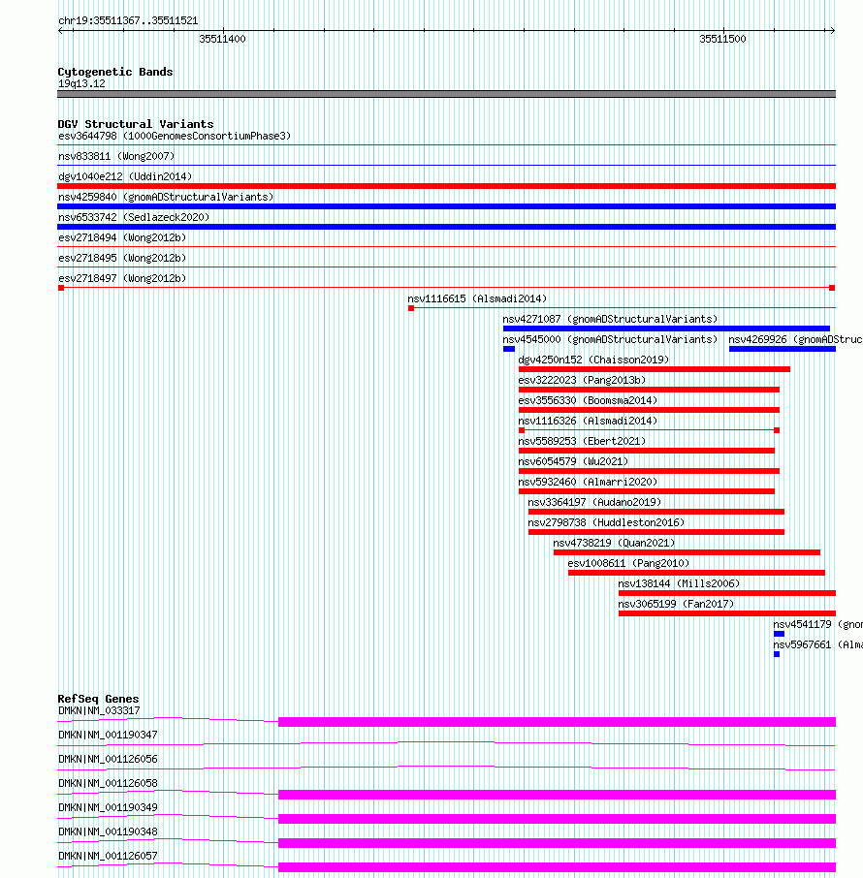Click DMKN|NM_001126058 transcript label
The width and height of the screenshot is (863, 878).
[108, 783]
